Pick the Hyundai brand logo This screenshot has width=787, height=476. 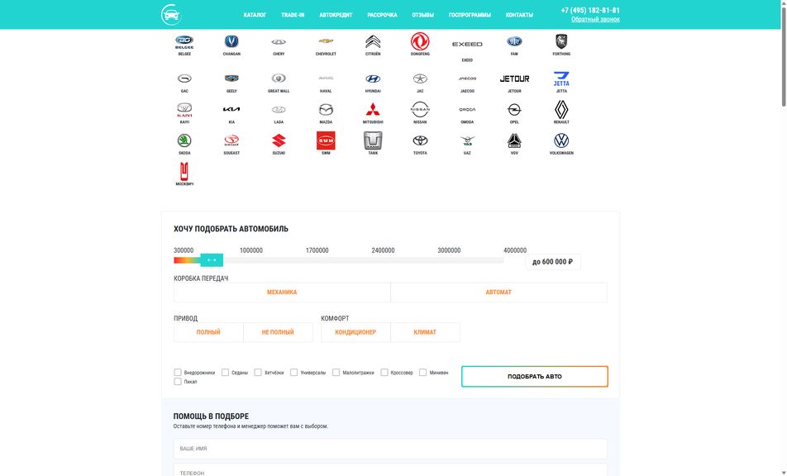[x=373, y=79]
